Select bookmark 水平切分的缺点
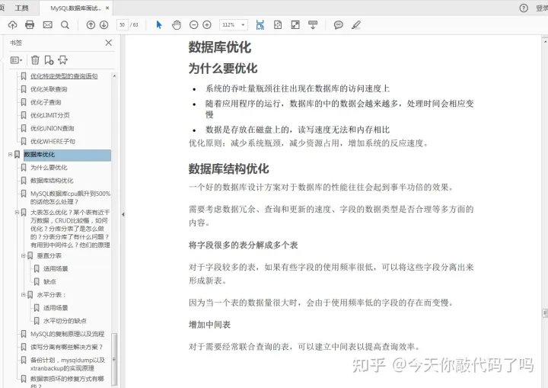 click(65, 321)
